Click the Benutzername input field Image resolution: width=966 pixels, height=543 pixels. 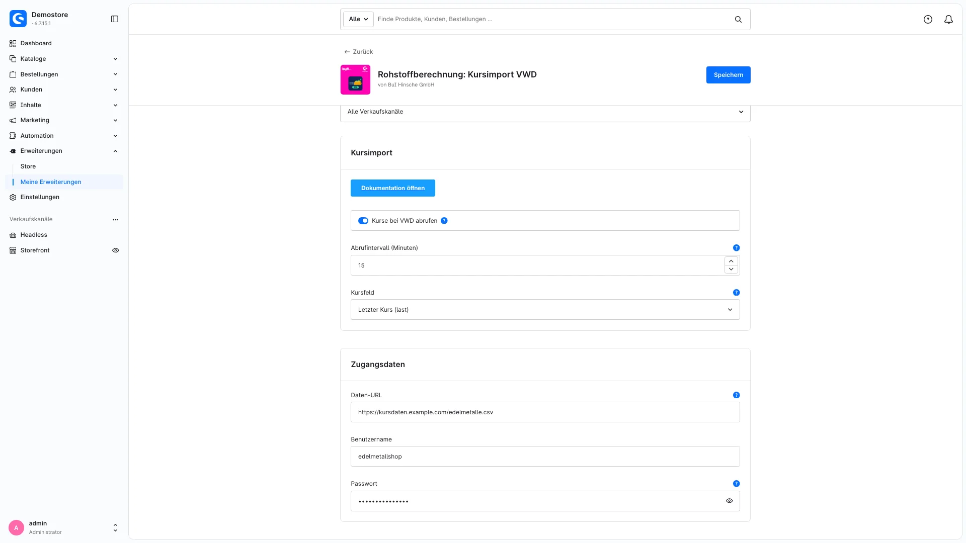(545, 457)
